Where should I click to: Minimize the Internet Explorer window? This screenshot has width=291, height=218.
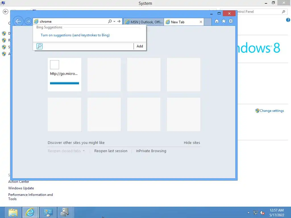[211, 14]
